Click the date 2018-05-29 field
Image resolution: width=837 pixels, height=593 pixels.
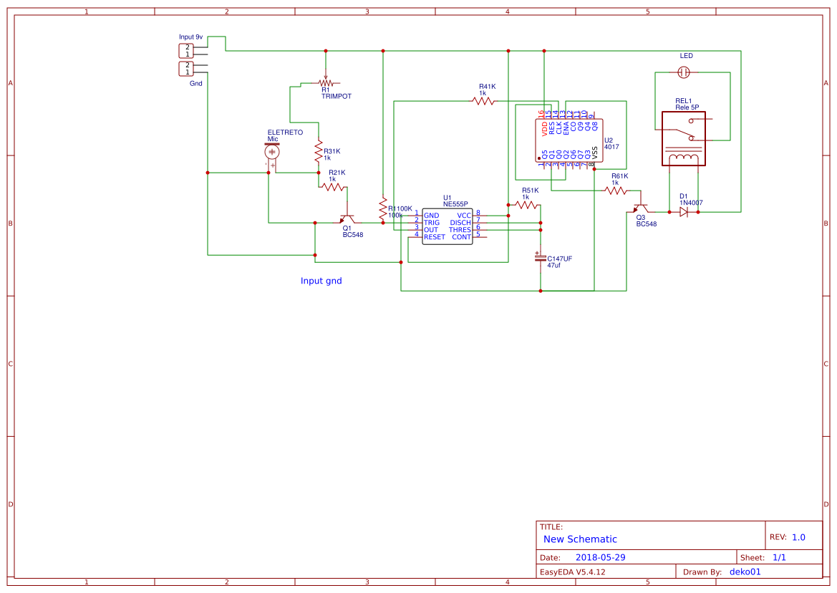[600, 557]
